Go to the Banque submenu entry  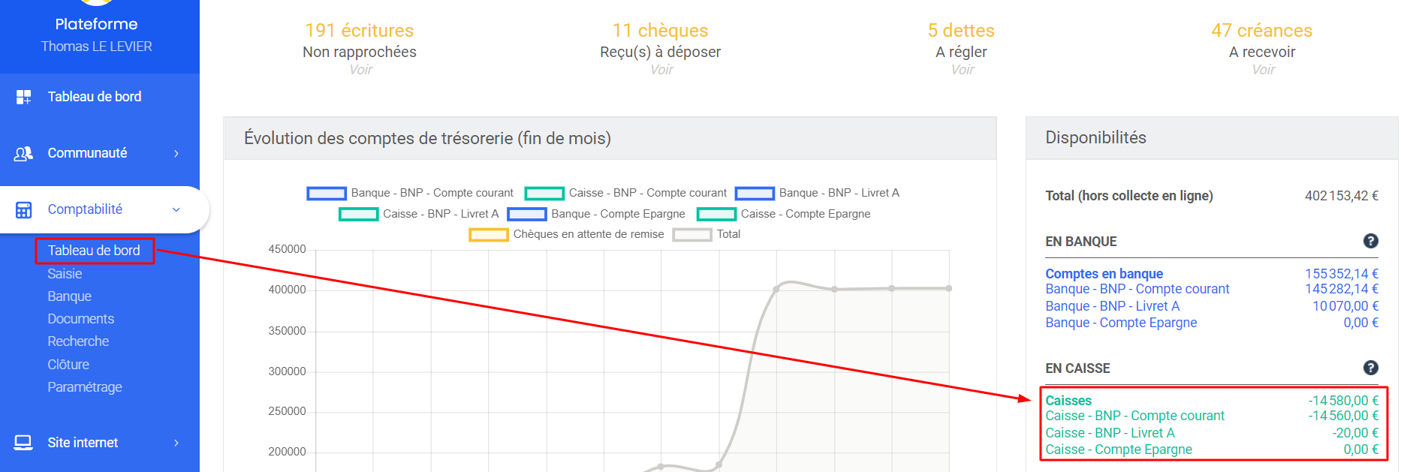pyautogui.click(x=69, y=296)
